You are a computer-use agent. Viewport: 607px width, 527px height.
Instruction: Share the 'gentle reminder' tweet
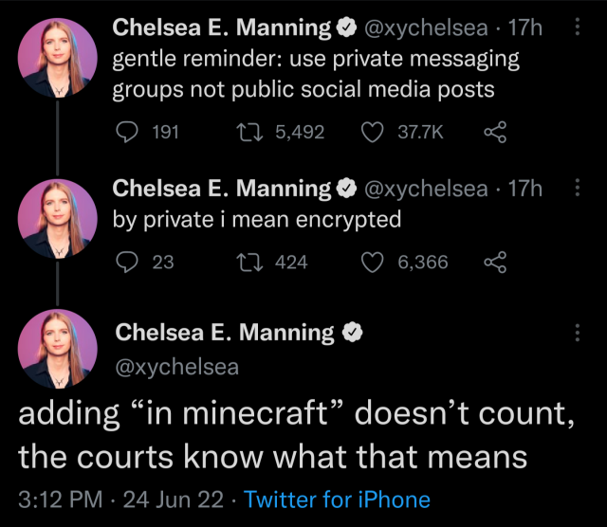pyautogui.click(x=495, y=133)
